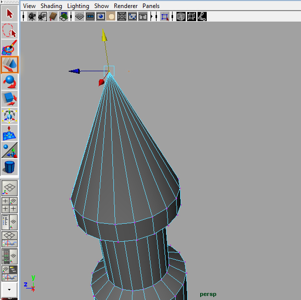
Task: Click the Bookmarks book icon
Action: pos(53,17)
